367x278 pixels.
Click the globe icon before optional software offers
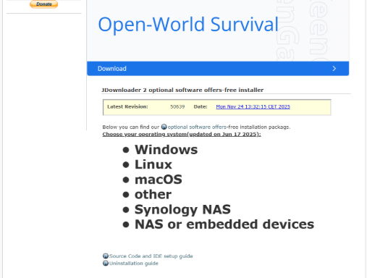164,127
